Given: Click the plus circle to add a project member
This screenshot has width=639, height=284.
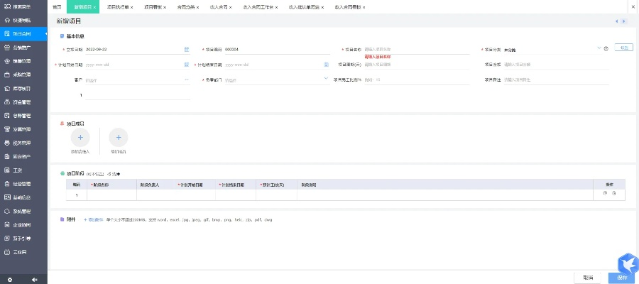Looking at the screenshot, I should pyautogui.click(x=80, y=137).
